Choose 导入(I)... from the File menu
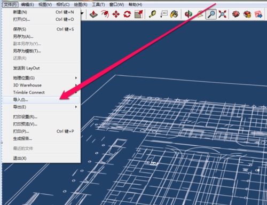Image resolution: width=267 pixels, height=205 pixels. tap(41, 100)
